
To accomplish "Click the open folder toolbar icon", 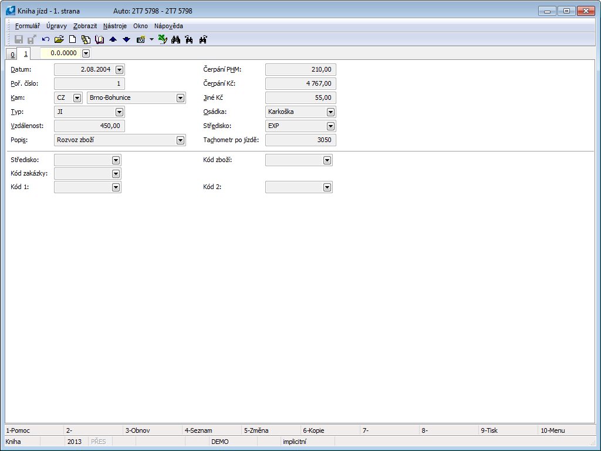I will click(x=59, y=39).
